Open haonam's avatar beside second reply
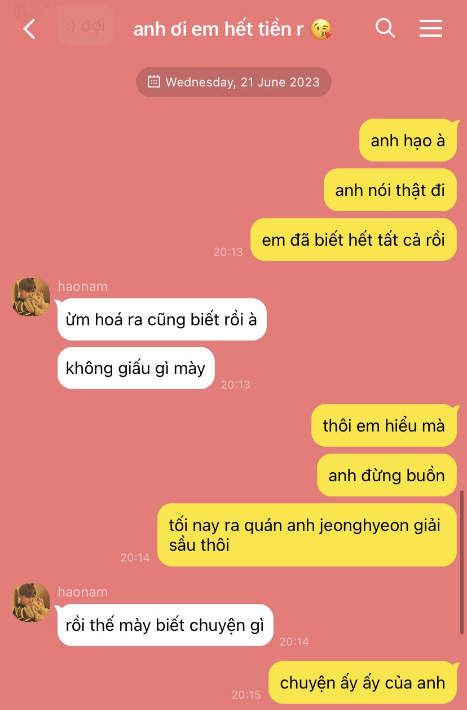The height and width of the screenshot is (710, 467). (31, 603)
